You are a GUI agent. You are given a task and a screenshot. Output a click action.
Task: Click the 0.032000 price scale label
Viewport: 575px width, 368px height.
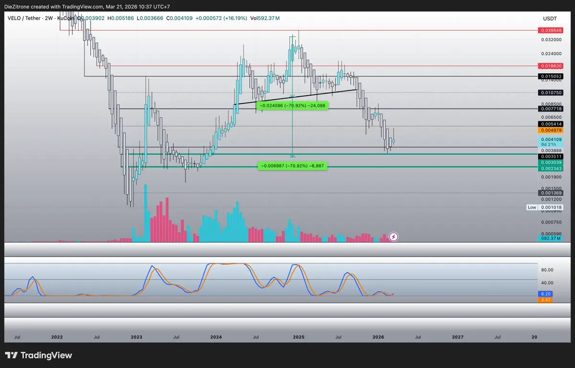click(551, 39)
